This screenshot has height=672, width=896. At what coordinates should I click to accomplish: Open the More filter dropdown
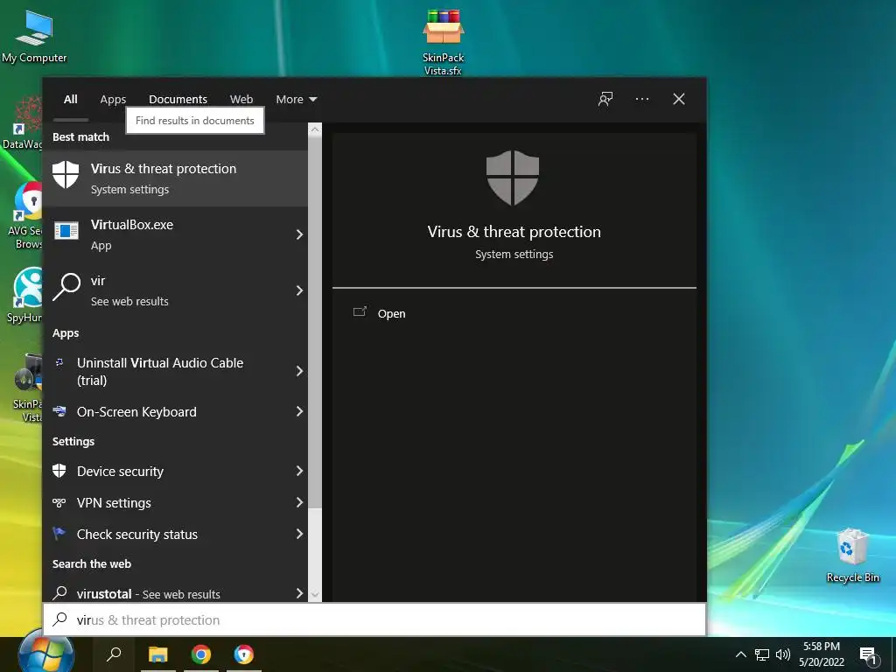tap(296, 100)
